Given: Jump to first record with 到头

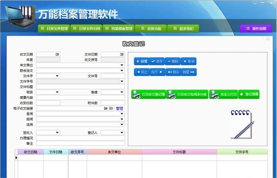Looking at the screenshot, I should point(173,72).
